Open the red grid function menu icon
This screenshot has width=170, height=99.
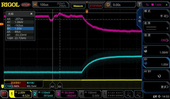point(4,94)
